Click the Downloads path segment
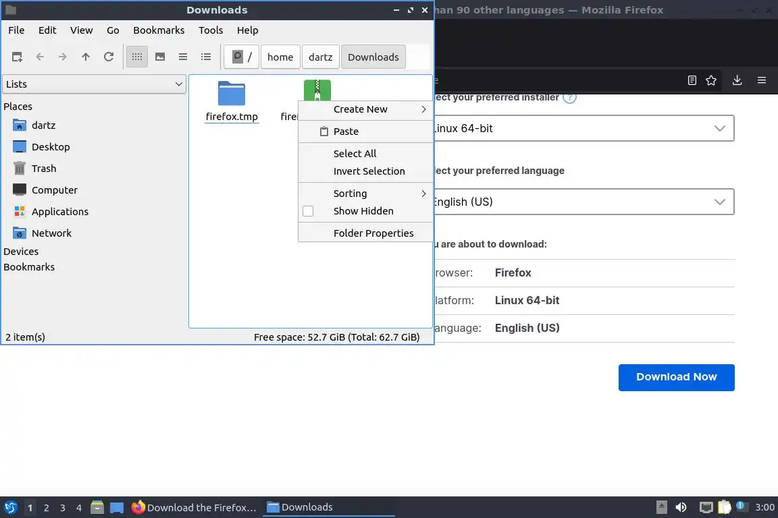 click(x=373, y=57)
